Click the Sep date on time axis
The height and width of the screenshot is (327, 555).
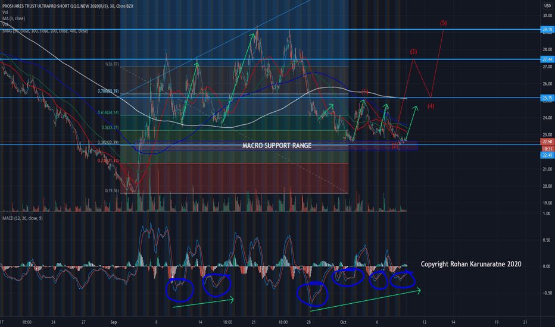[113, 322]
